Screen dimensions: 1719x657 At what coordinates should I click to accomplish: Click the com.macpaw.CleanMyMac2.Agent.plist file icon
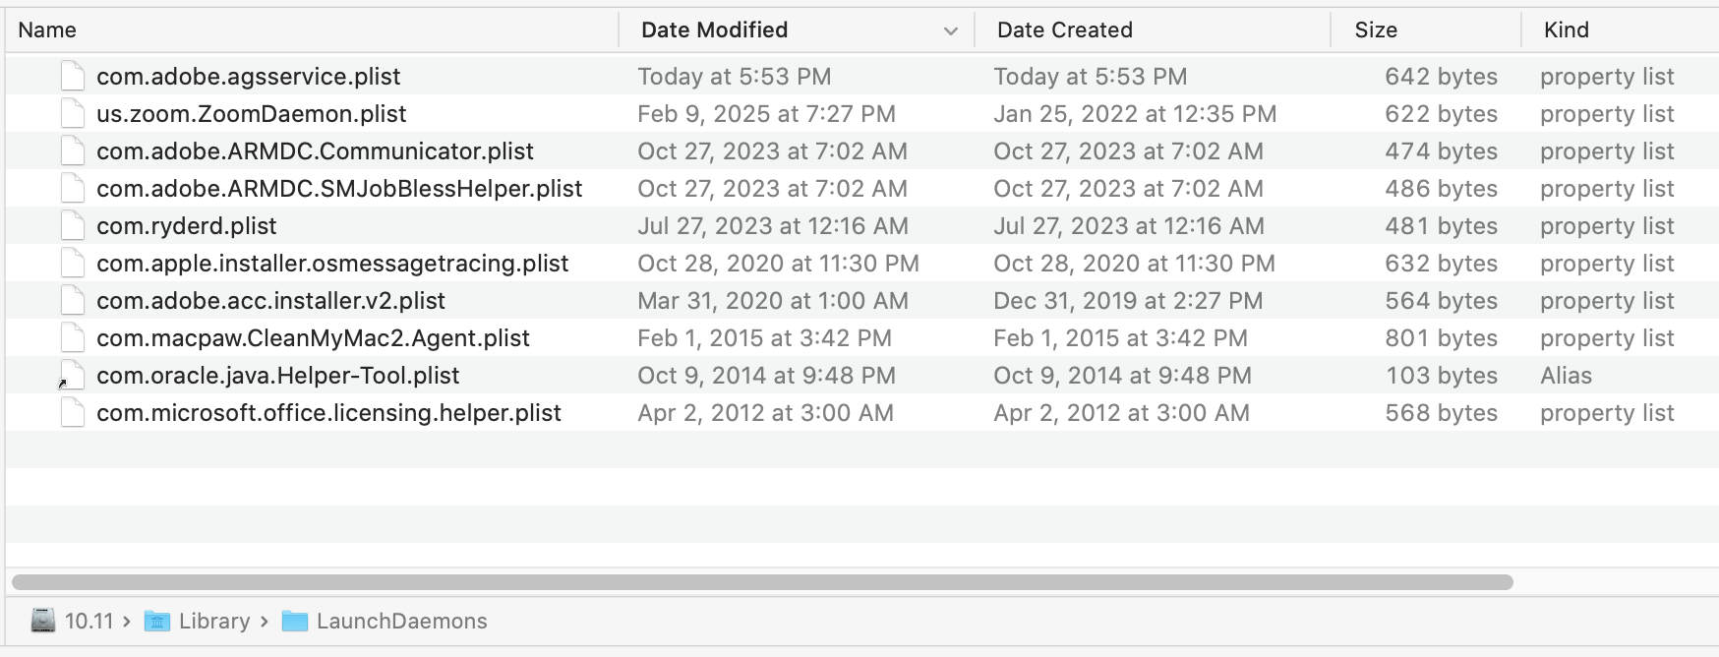72,337
